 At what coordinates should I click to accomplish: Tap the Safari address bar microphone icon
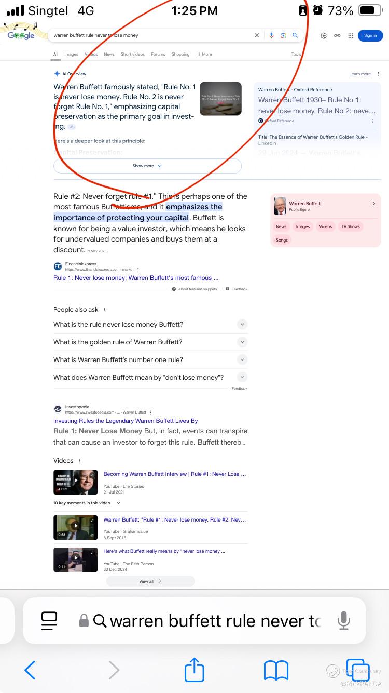(343, 620)
